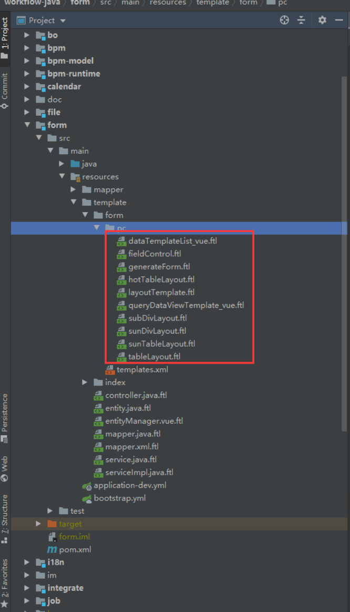Click the Locate/Select Opened File crosshair icon
The image size is (350, 612).
pyautogui.click(x=284, y=21)
